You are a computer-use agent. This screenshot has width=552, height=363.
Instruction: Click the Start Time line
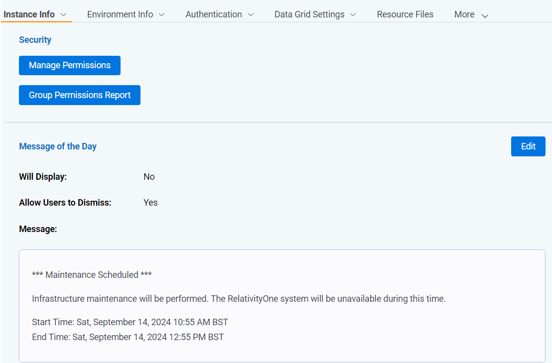(x=130, y=322)
